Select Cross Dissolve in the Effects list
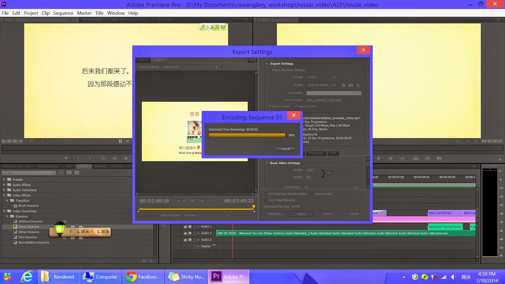The width and height of the screenshot is (505, 284). (x=29, y=227)
